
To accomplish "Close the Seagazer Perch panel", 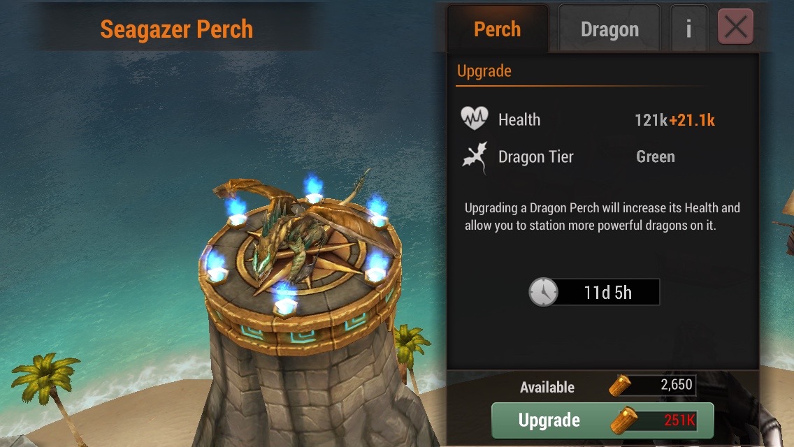I will [x=735, y=27].
